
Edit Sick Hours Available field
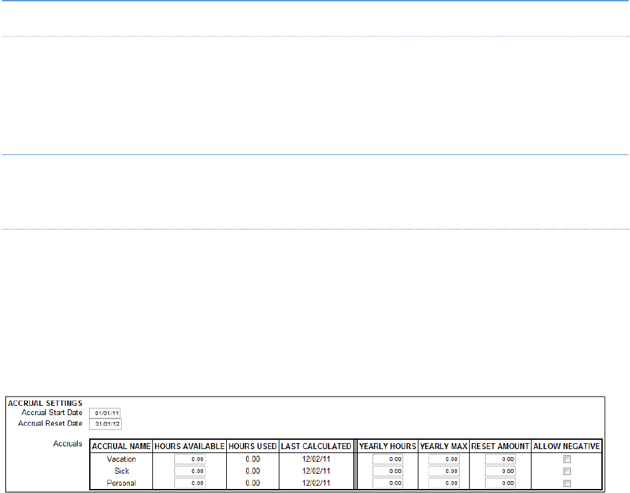click(x=190, y=471)
